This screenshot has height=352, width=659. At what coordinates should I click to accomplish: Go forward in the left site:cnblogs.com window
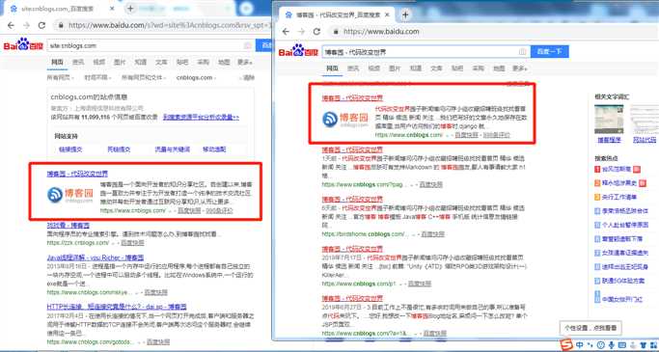click(26, 25)
